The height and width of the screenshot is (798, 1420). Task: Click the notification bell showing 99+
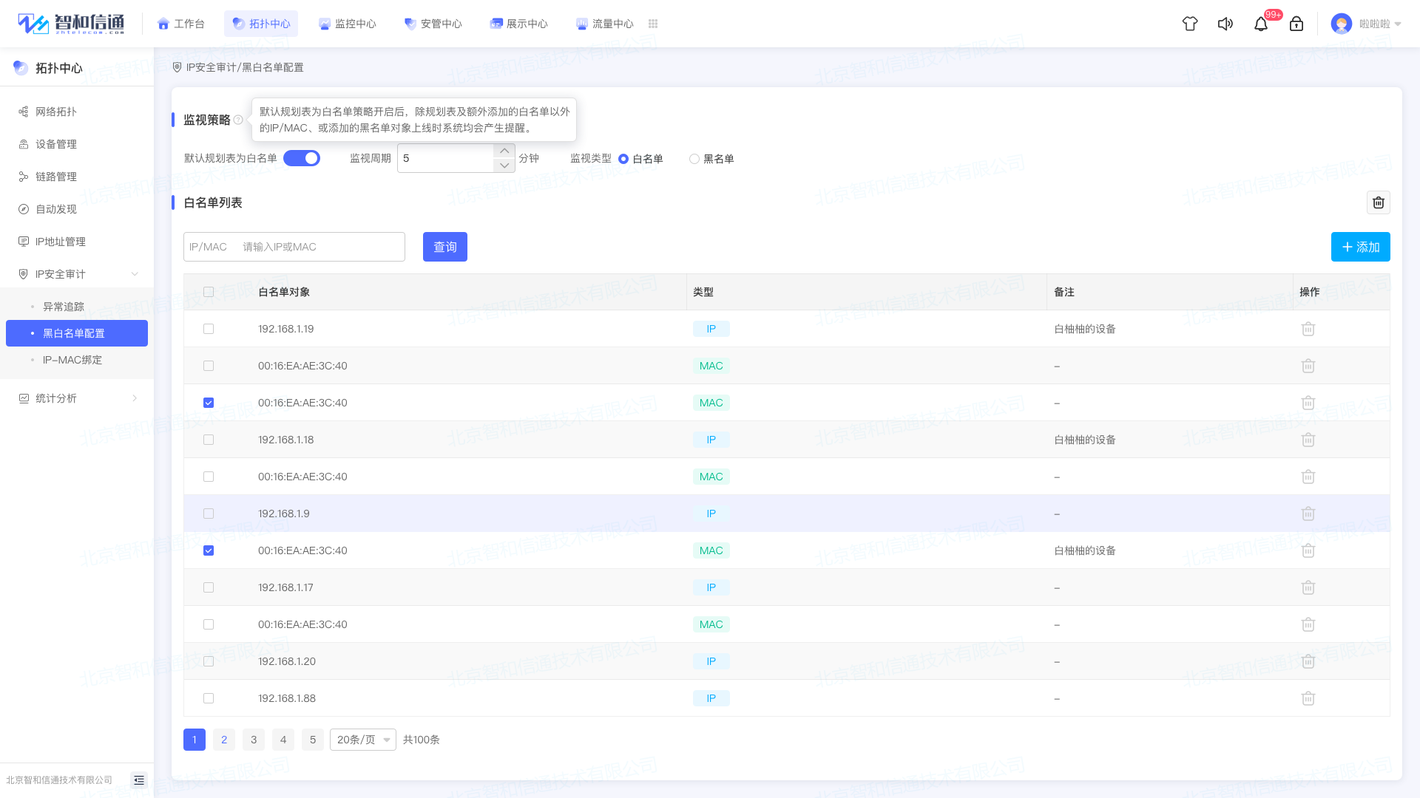[x=1261, y=24]
